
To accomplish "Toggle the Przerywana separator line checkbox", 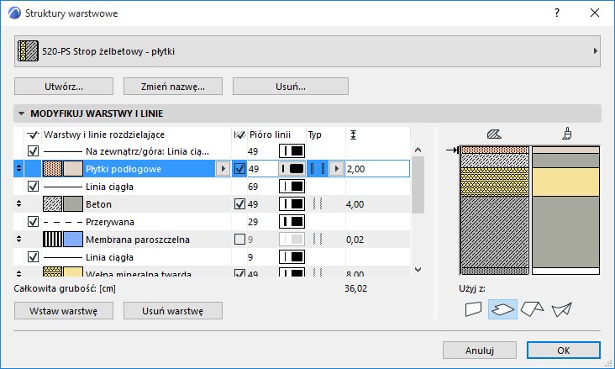I will (34, 222).
